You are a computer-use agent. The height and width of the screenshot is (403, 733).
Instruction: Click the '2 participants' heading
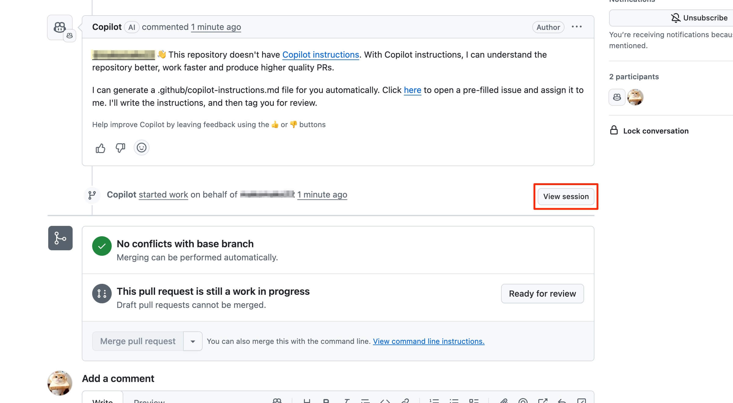pos(634,77)
